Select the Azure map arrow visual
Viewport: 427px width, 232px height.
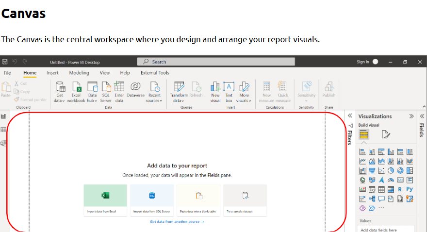pos(381,180)
